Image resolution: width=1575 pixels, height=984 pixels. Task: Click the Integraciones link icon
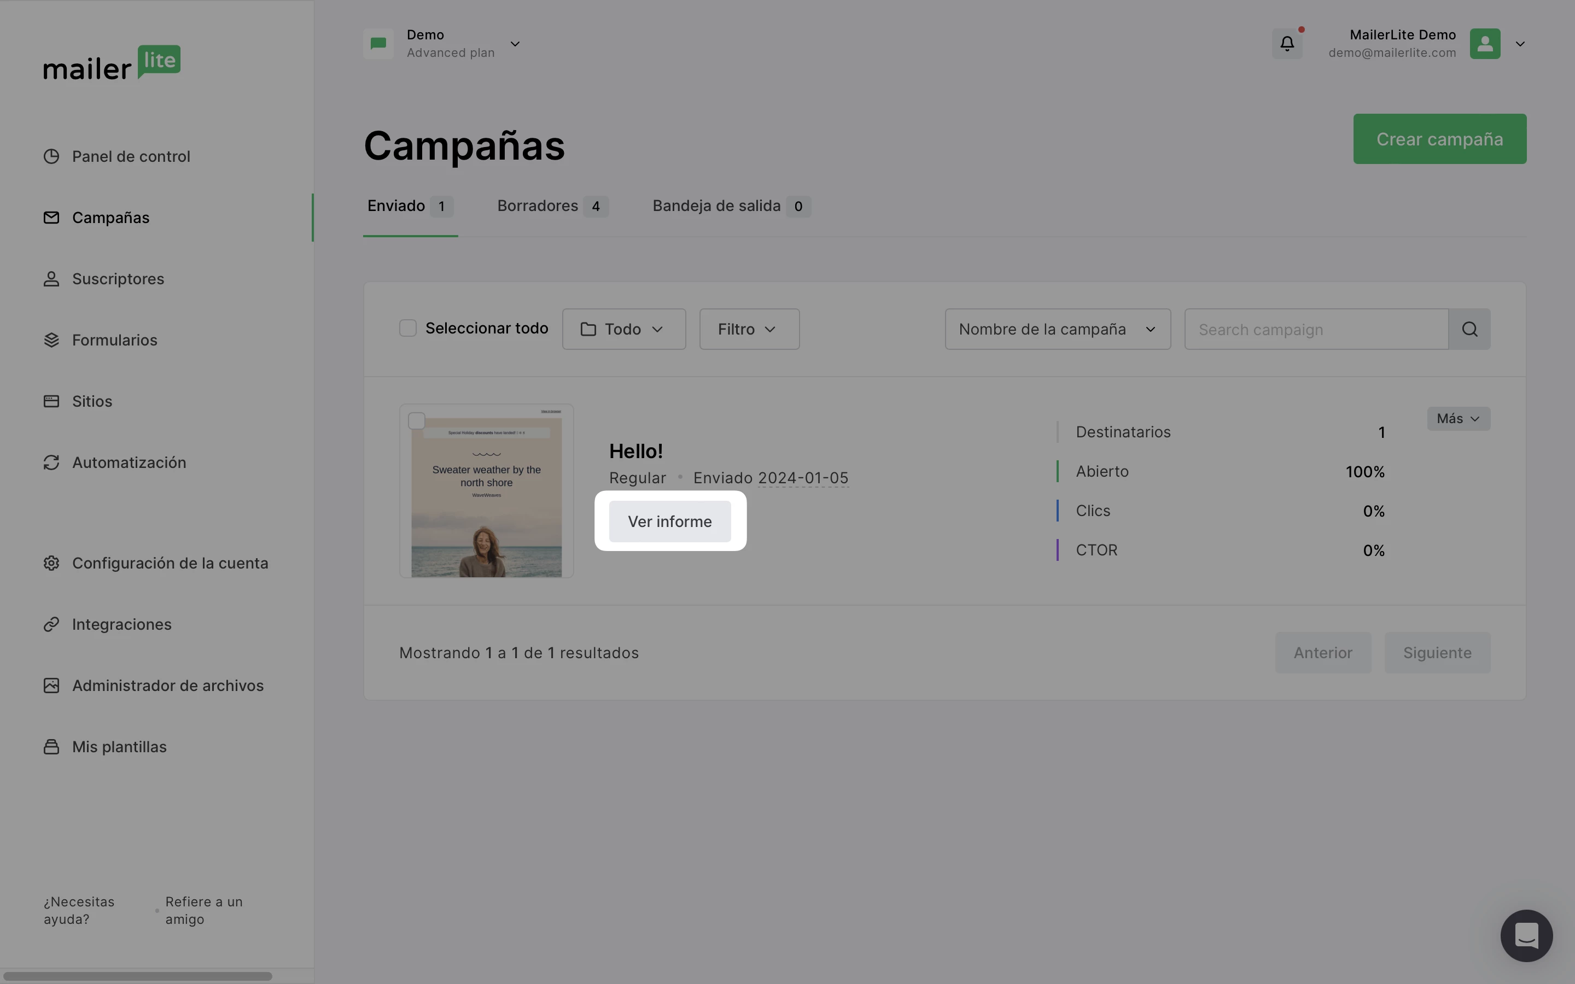tap(51, 624)
